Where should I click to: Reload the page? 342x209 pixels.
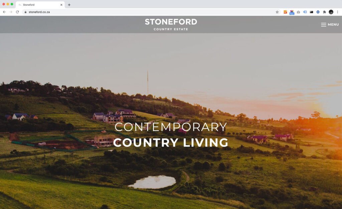pyautogui.click(x=17, y=12)
